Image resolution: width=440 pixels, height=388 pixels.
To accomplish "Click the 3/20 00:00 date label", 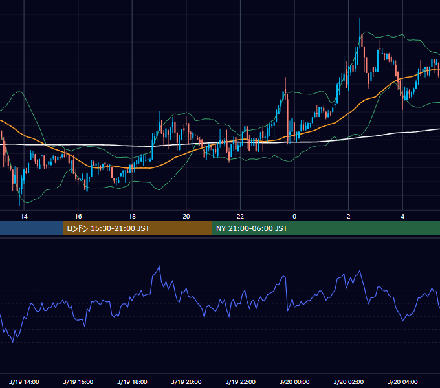I will [294, 382].
